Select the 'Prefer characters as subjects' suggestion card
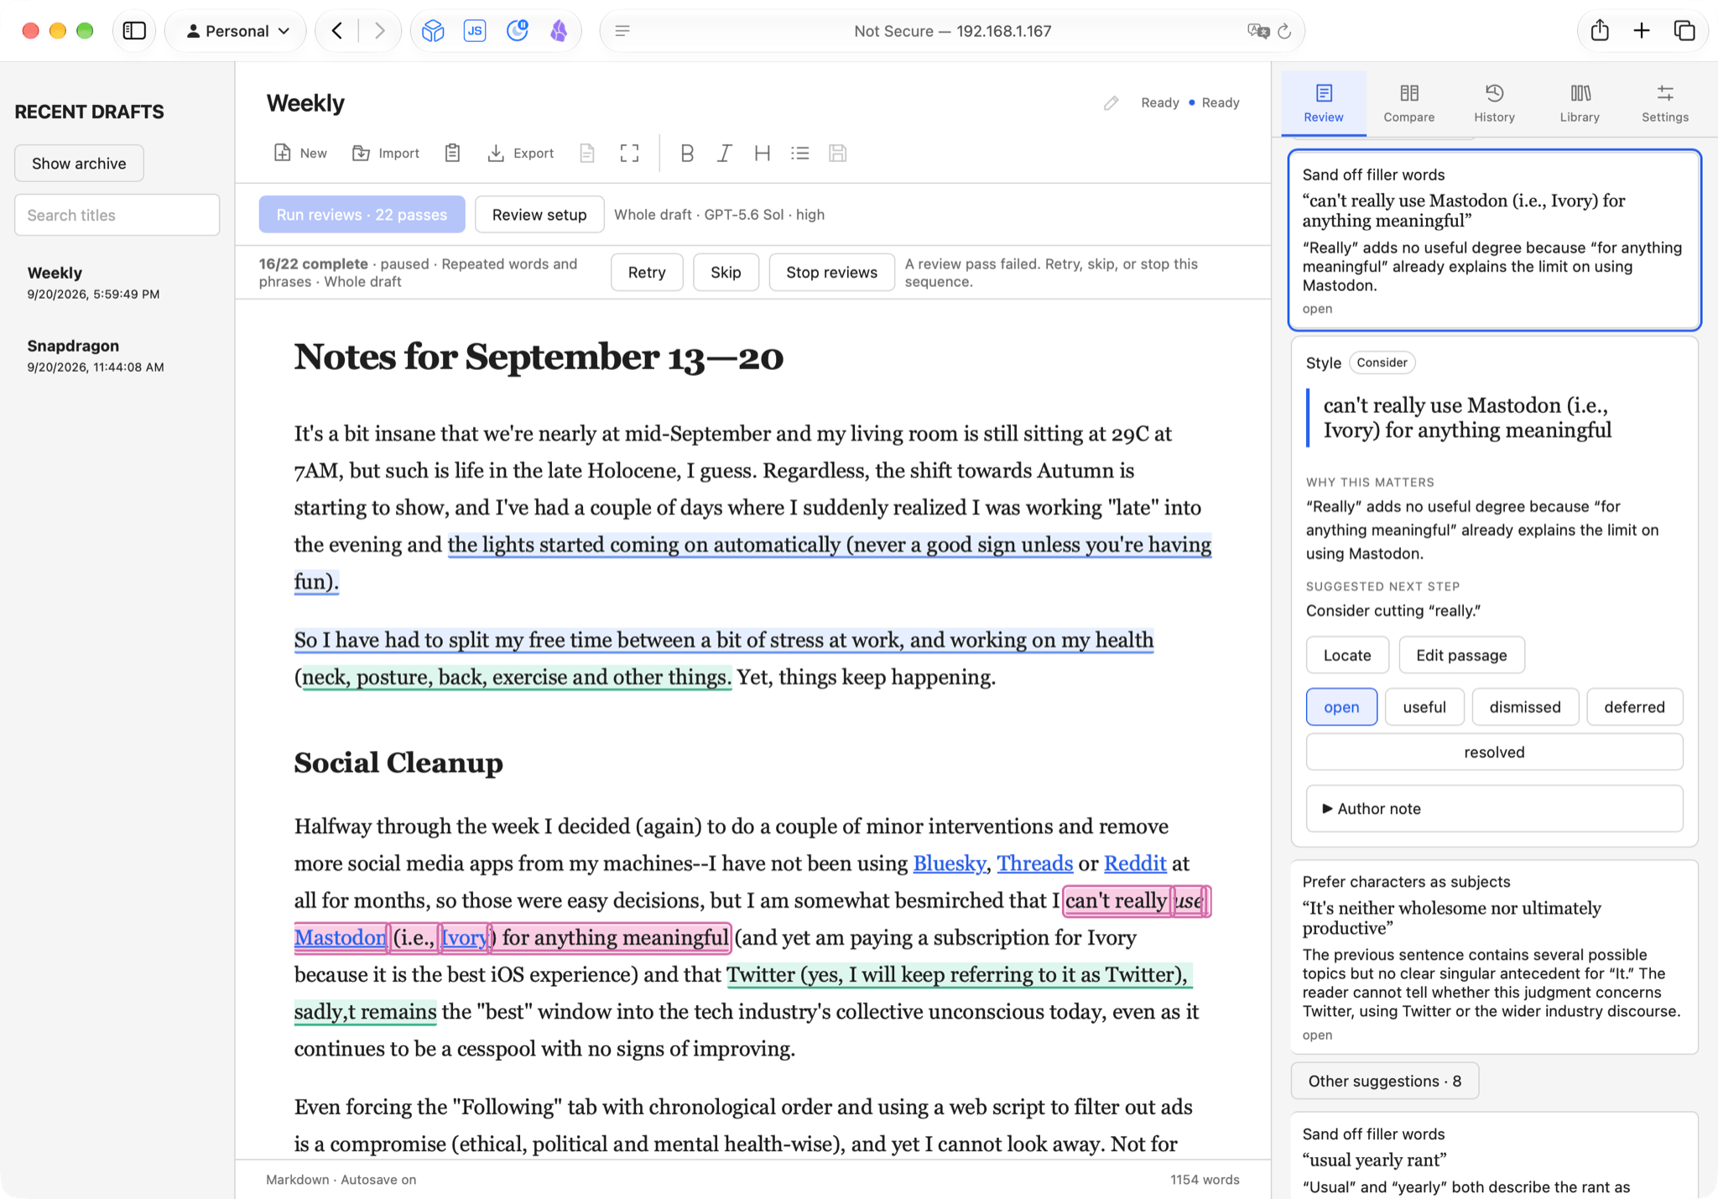The image size is (1718, 1199). [x=1494, y=957]
